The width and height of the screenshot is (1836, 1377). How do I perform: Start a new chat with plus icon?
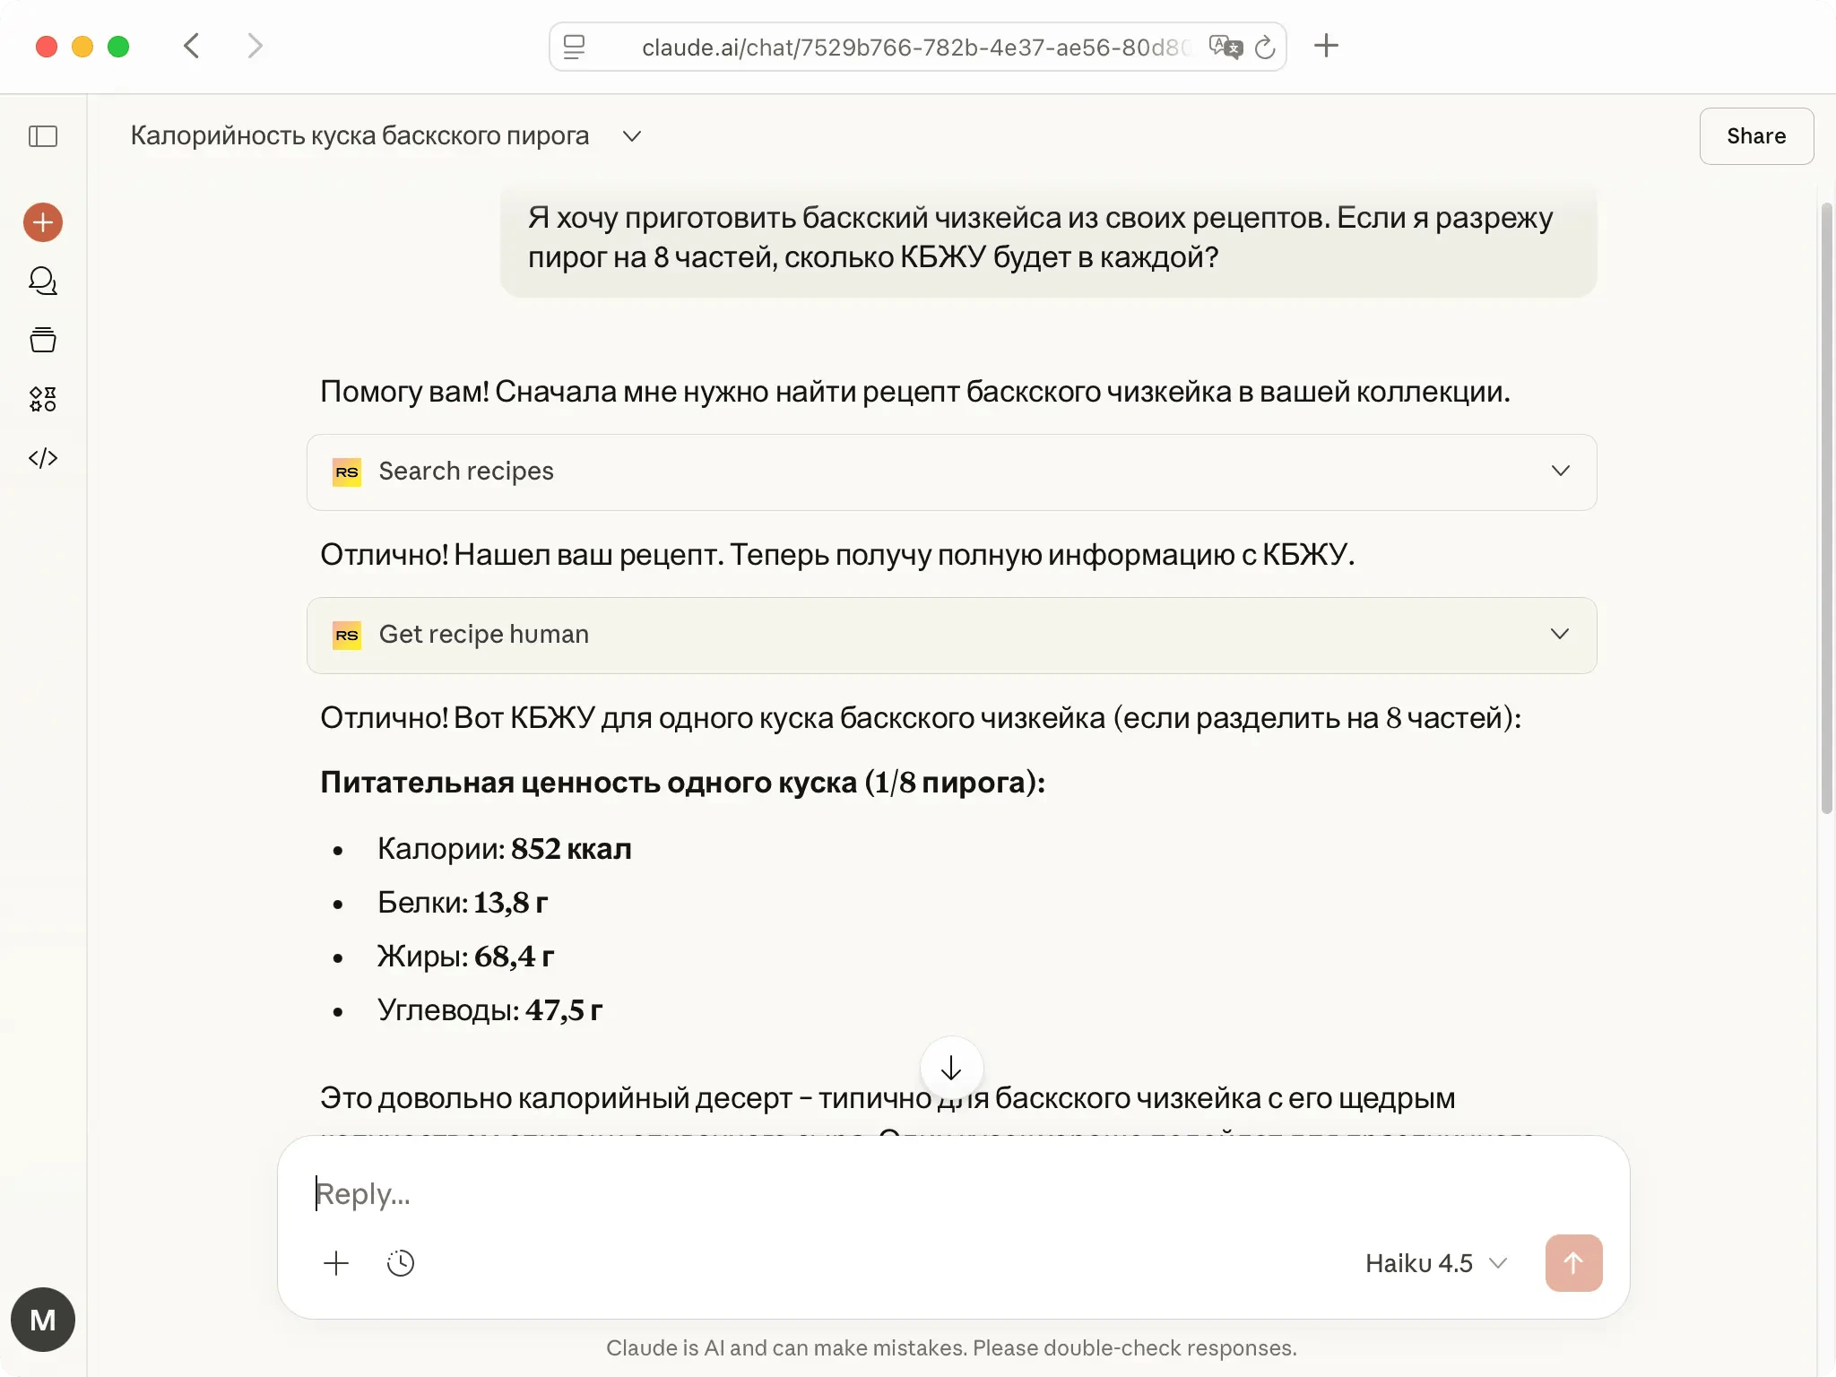click(43, 222)
